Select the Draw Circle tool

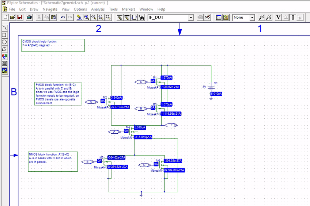click(x=4, y=42)
